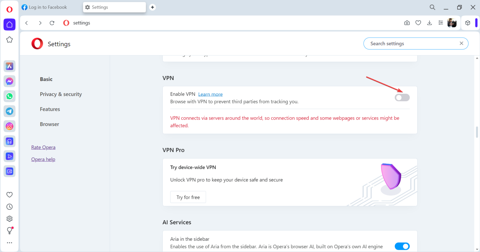Open the Extensions cube icon
This screenshot has height=252, width=480.
click(x=467, y=23)
